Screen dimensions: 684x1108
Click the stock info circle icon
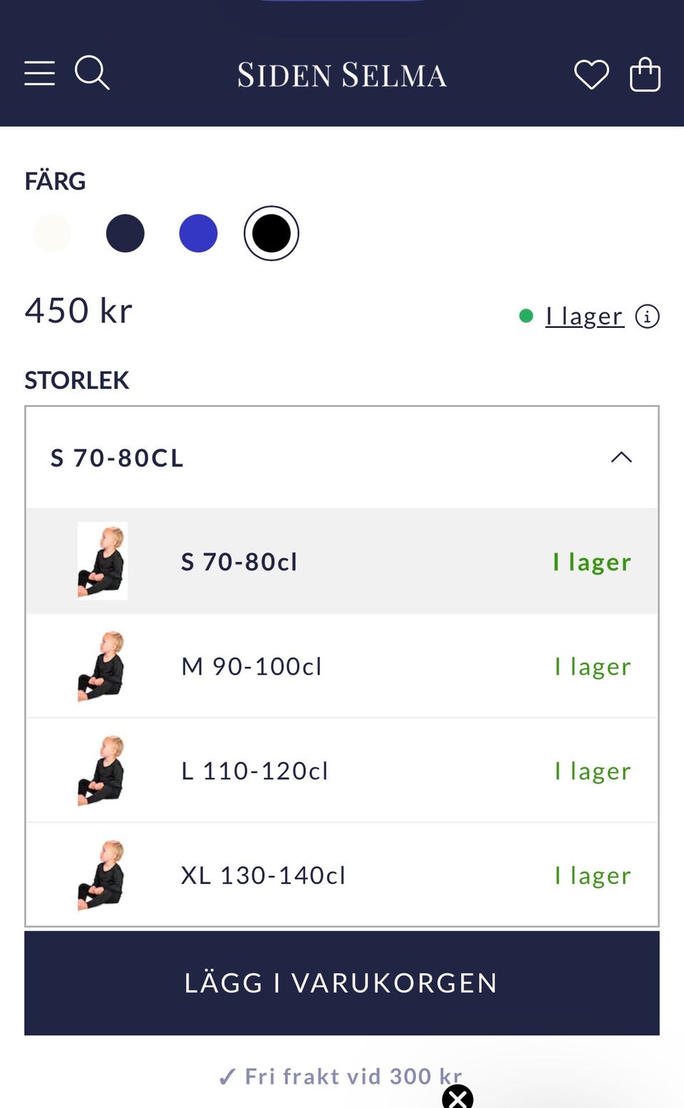pos(647,316)
